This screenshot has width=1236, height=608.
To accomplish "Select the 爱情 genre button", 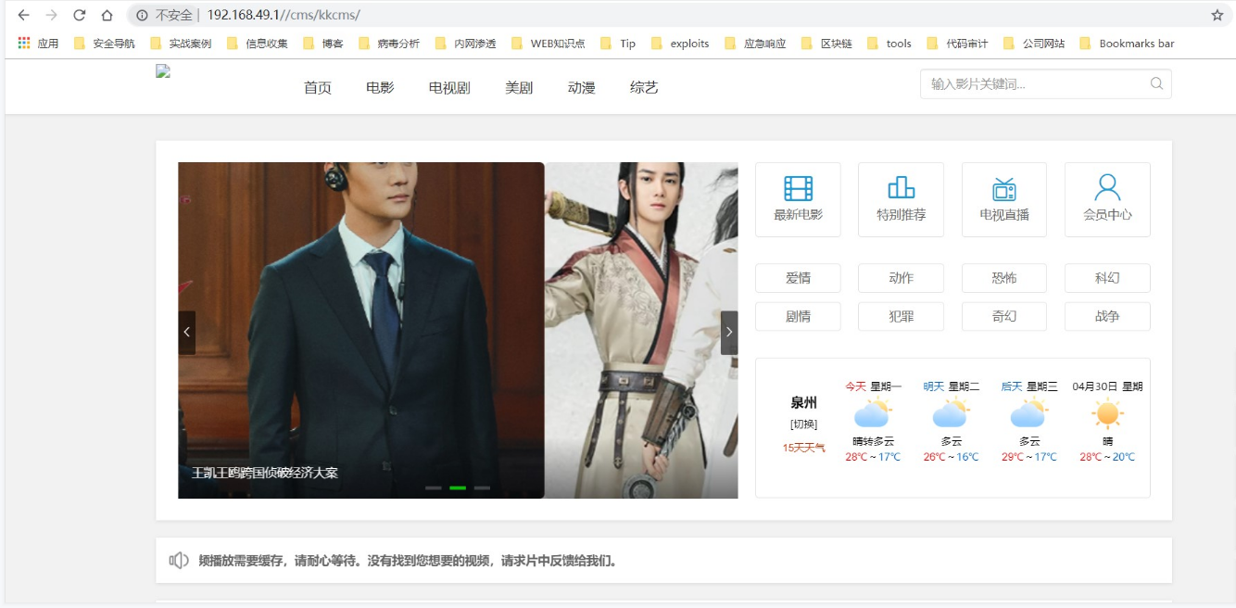I will coord(798,278).
